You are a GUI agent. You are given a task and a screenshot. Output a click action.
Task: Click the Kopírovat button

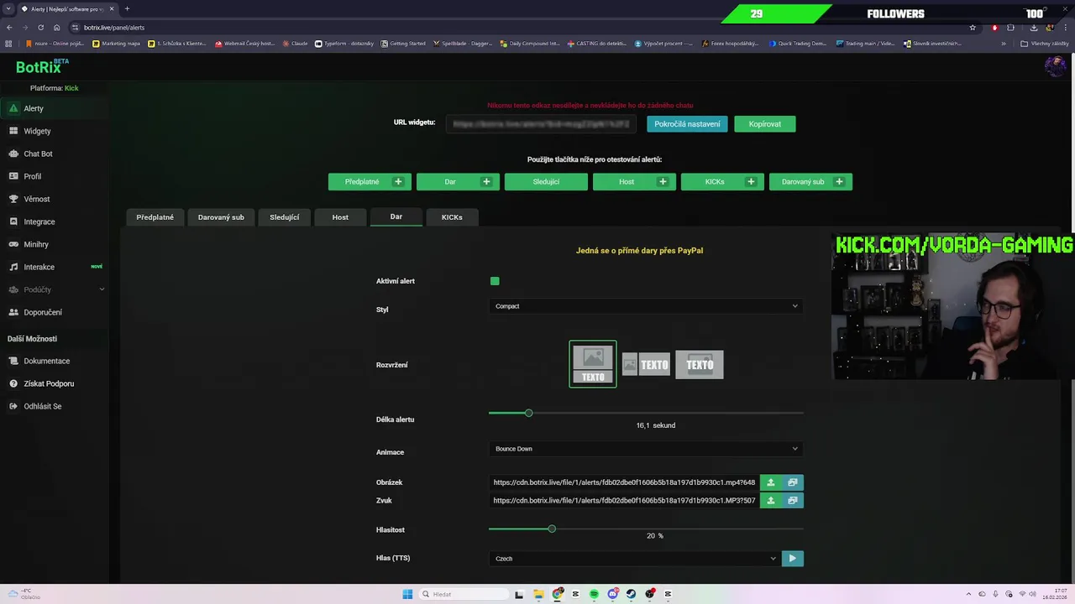pos(765,124)
